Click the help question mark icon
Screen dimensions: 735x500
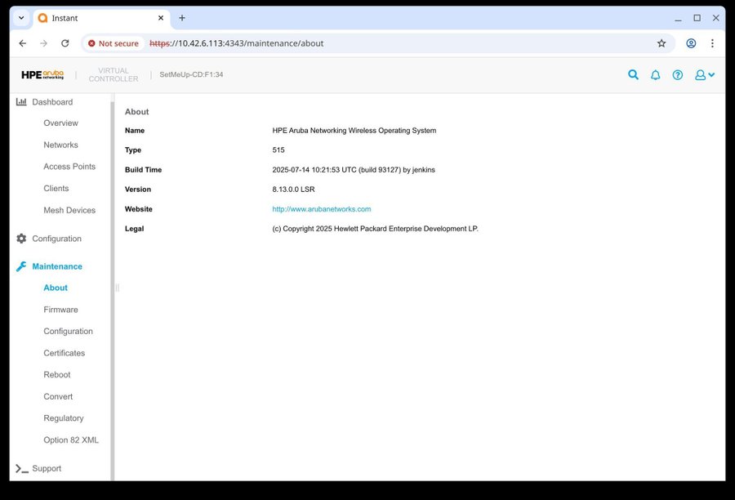point(677,75)
